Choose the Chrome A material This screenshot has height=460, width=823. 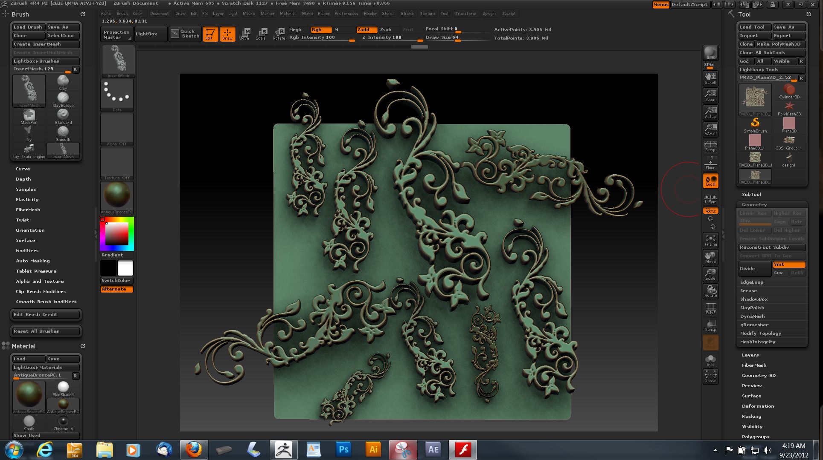tap(63, 423)
